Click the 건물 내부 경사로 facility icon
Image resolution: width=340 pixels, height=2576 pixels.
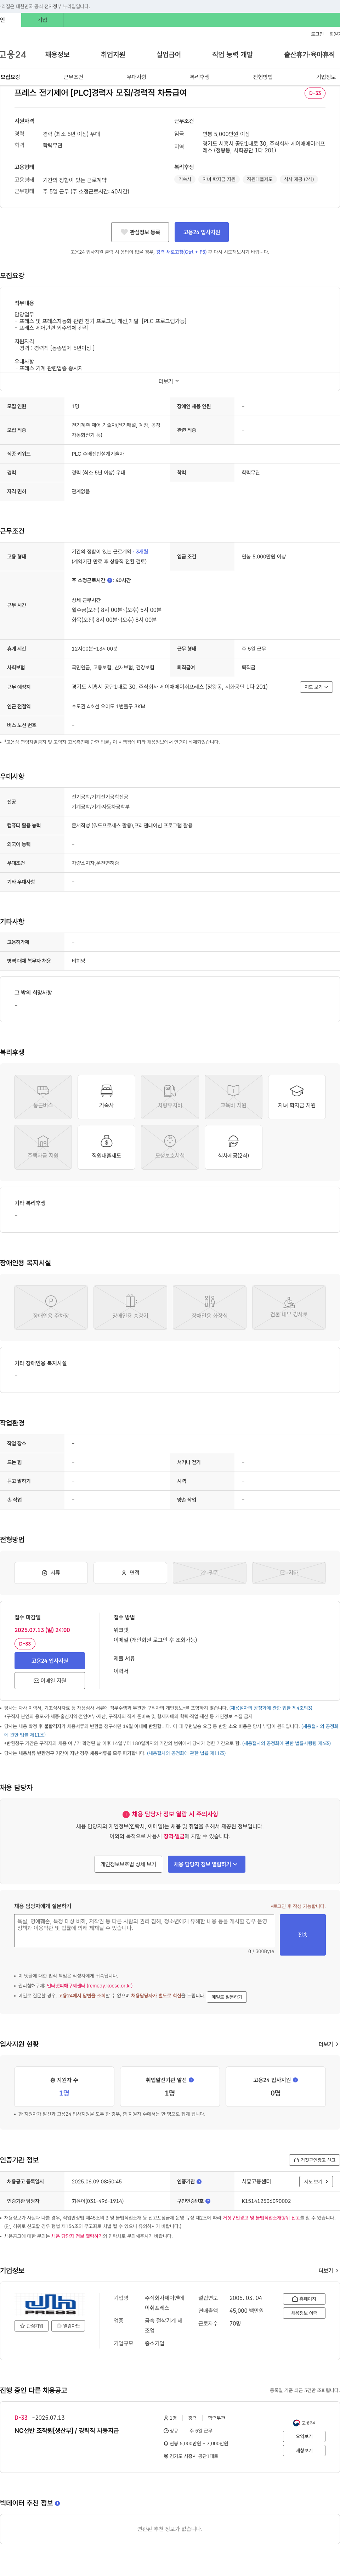pyautogui.click(x=289, y=1307)
